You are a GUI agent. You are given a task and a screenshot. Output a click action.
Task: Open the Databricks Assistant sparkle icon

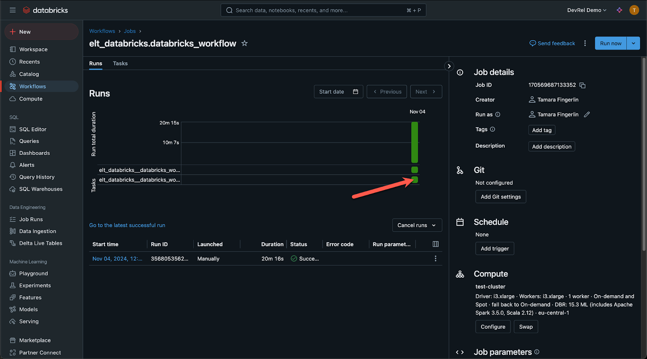[x=619, y=10]
